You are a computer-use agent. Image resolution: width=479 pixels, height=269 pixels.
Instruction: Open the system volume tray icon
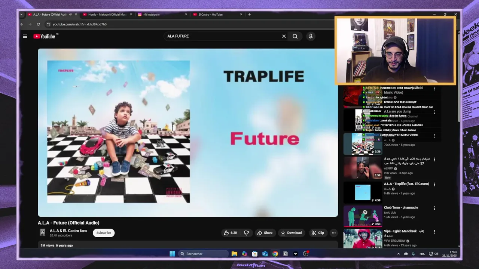click(436, 254)
